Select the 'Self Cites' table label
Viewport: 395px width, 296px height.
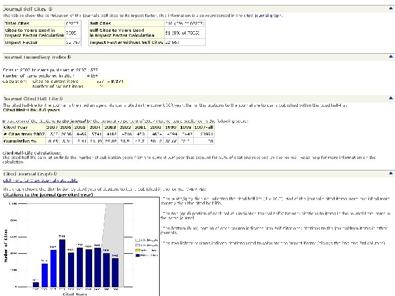point(127,24)
